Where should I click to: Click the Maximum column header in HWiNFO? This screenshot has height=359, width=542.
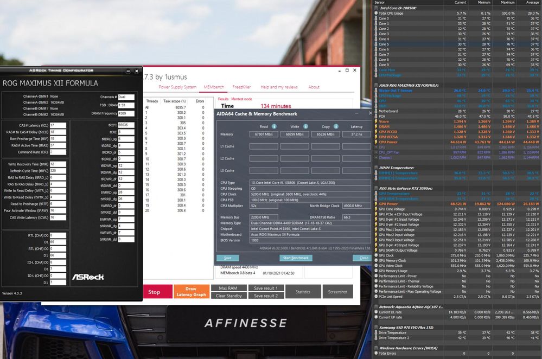(507, 2)
